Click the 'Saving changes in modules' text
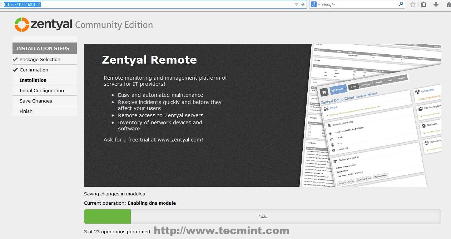The width and height of the screenshot is (451, 239). pyautogui.click(x=114, y=194)
